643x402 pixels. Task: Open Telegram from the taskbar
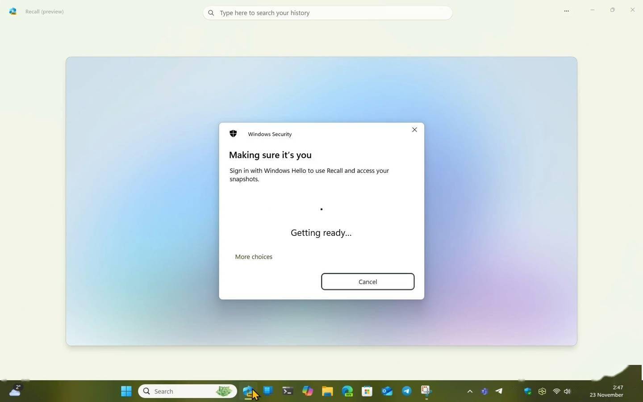coord(407,391)
